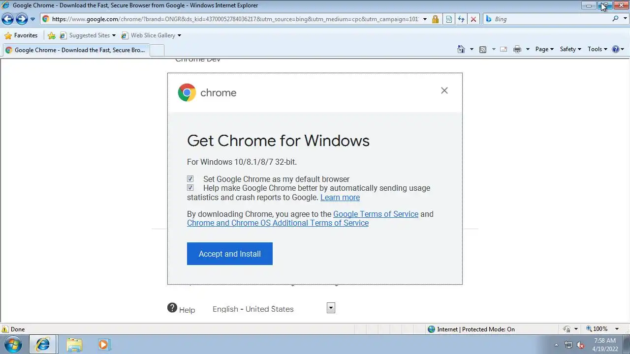Open Suggested Sites in Favorites bar
This screenshot has width=630, height=354.
coord(88,35)
